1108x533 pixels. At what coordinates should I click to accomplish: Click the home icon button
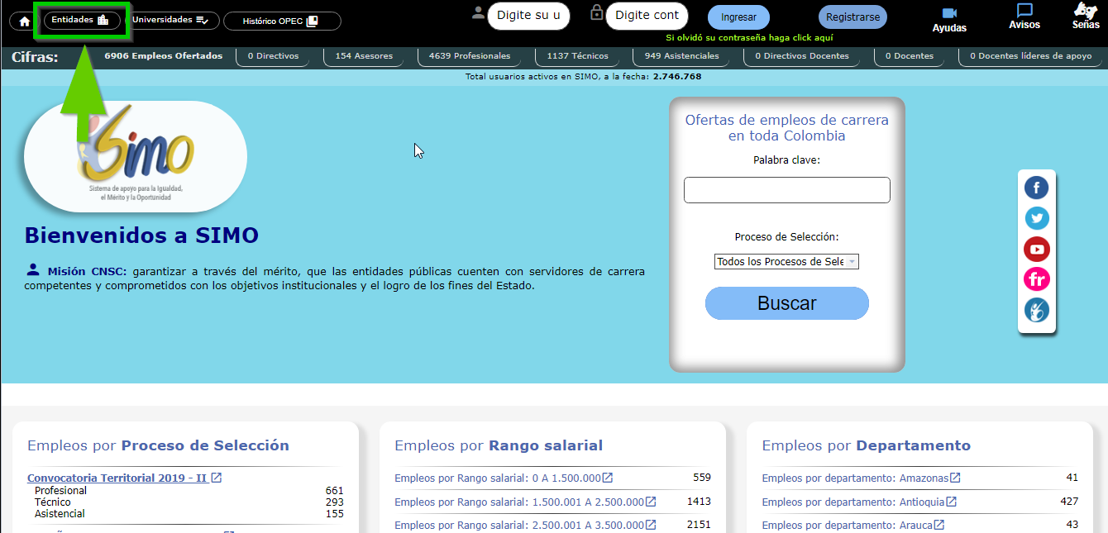tap(24, 21)
